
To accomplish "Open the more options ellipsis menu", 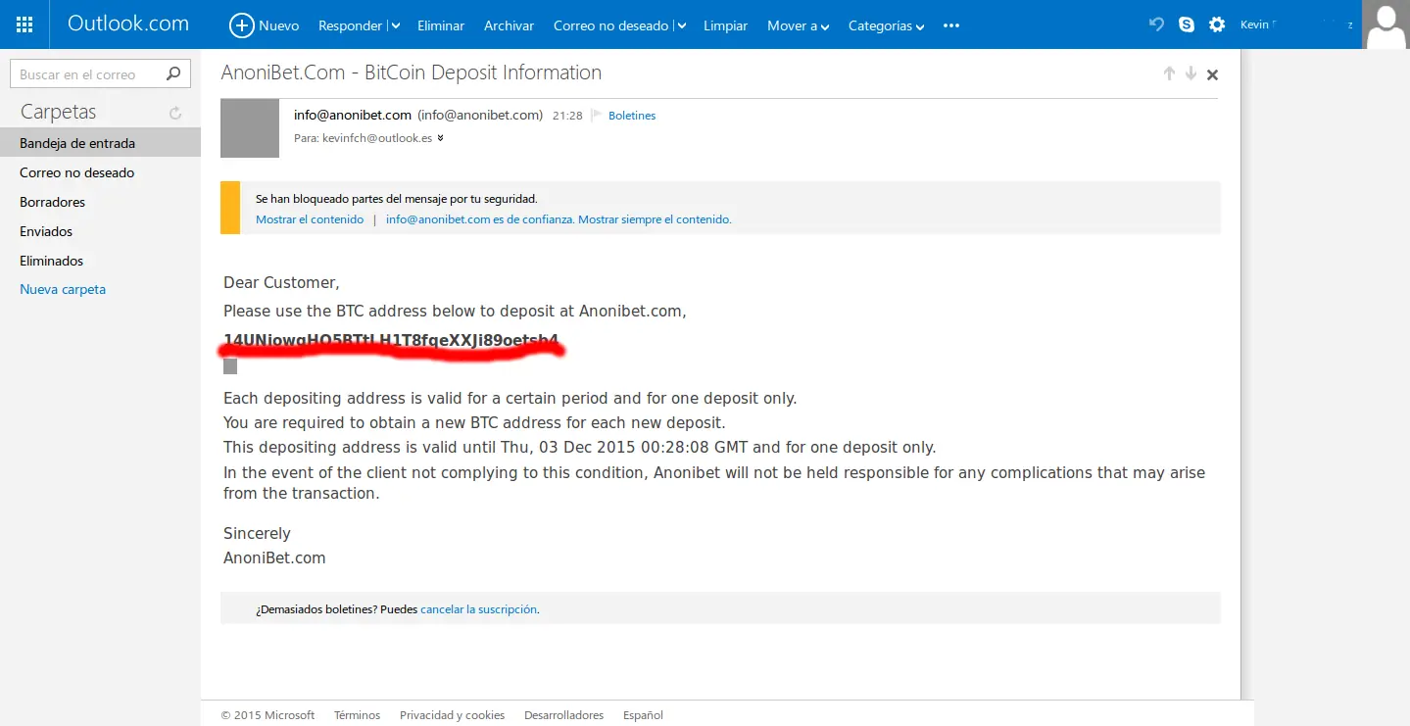I will pos(950,25).
